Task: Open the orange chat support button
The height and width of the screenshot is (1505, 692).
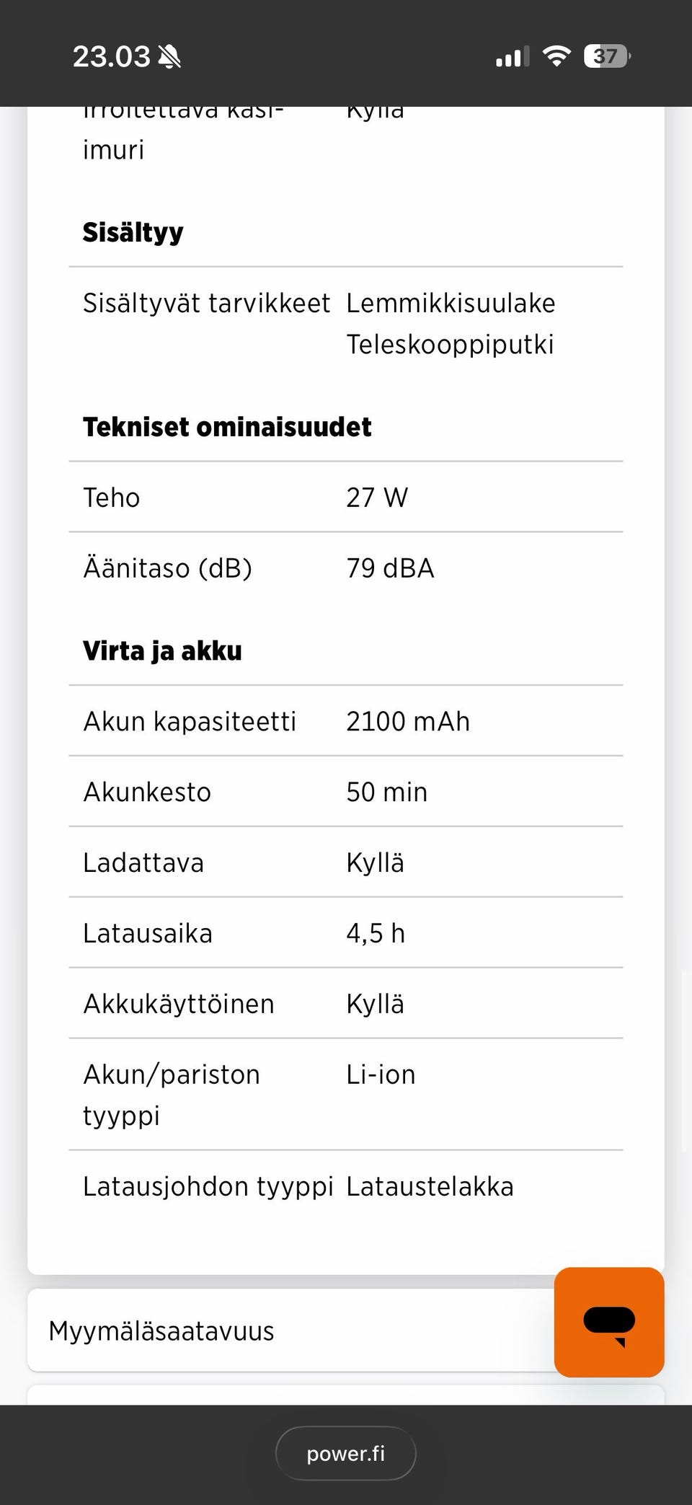Action: coord(609,1322)
